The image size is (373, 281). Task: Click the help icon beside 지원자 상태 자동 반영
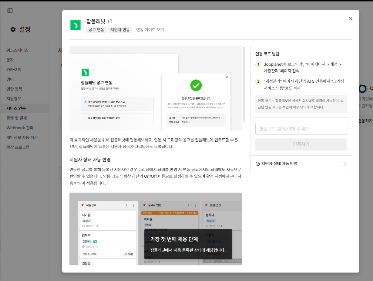(x=258, y=164)
